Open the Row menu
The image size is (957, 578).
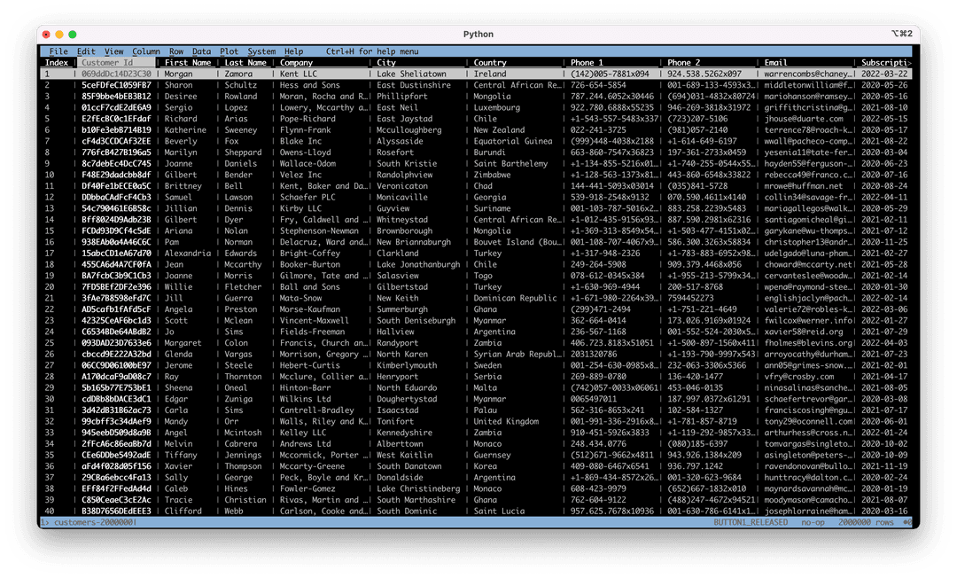(x=176, y=51)
